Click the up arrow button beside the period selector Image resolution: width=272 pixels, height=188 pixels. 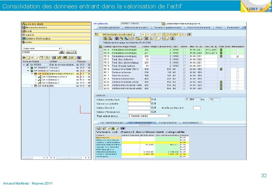(143, 34)
